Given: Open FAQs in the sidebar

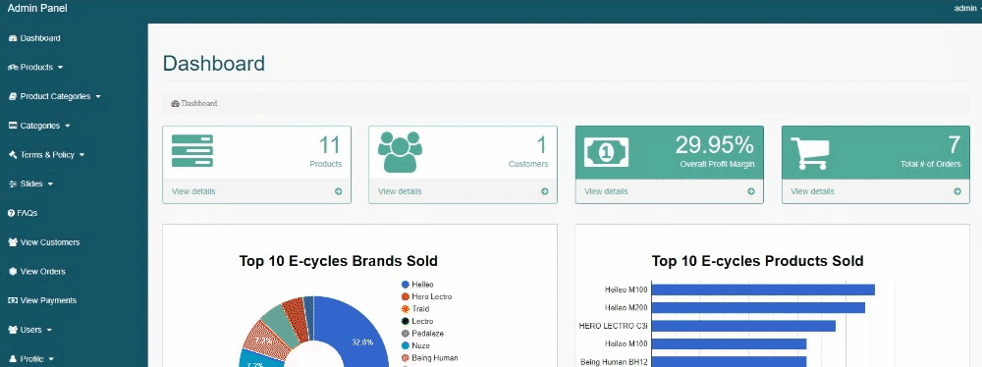Looking at the screenshot, I should [x=24, y=213].
